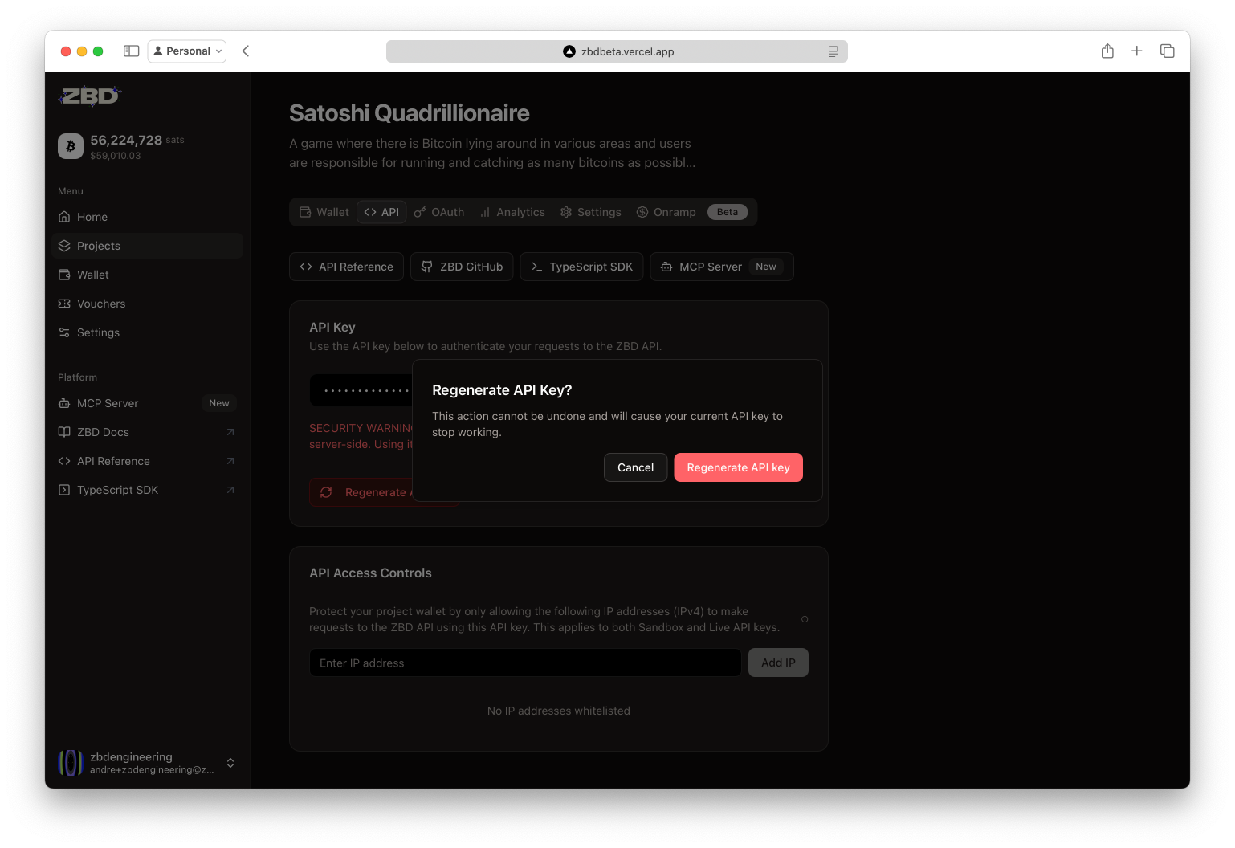Viewport: 1235px width, 848px height.
Task: Open Settings via the sliders icon
Action: (x=64, y=332)
